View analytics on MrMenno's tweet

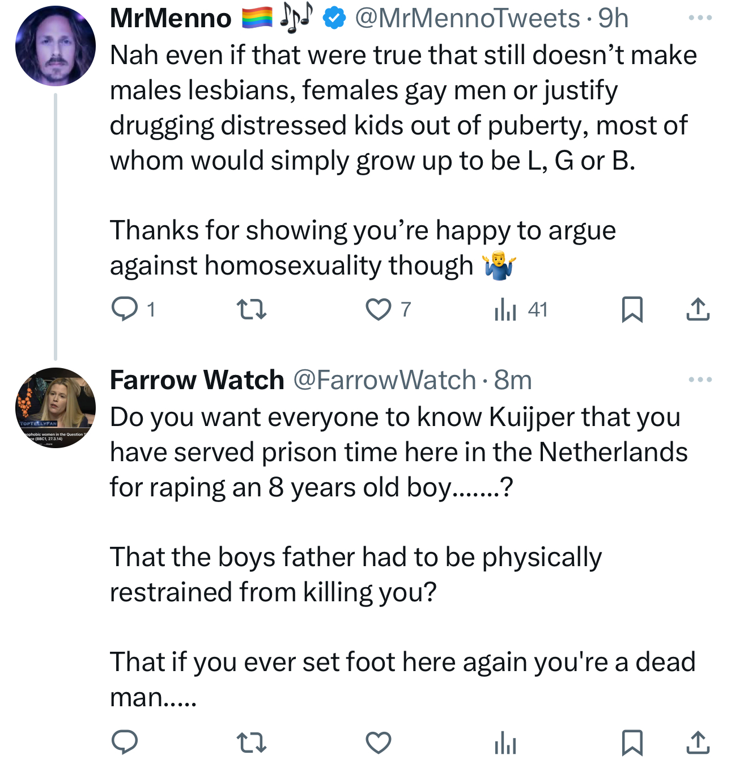tap(505, 310)
